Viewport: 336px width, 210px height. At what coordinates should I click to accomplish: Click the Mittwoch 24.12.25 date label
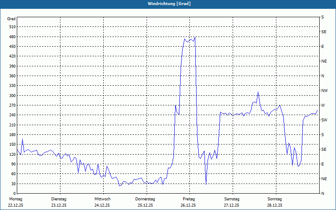pyautogui.click(x=102, y=202)
